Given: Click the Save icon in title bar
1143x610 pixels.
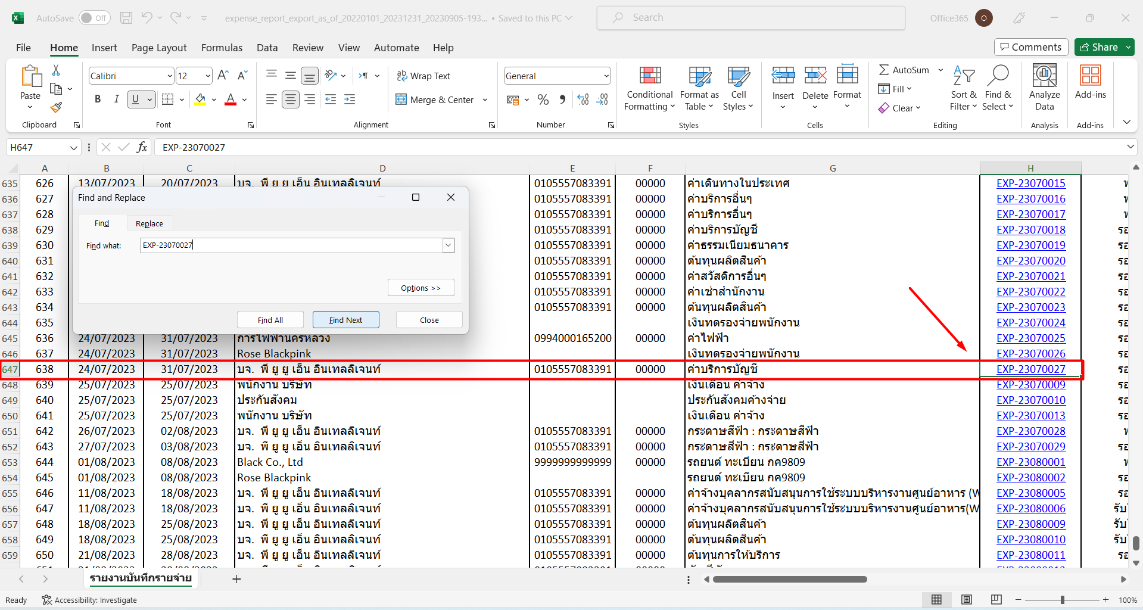Looking at the screenshot, I should (126, 18).
